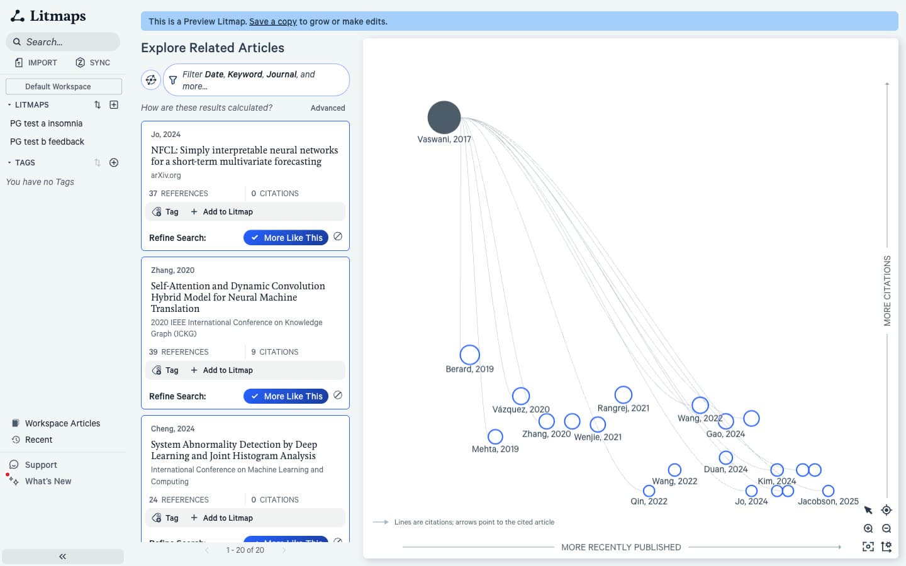Go to the next page of results
Viewport: 906px width, 566px height.
click(x=284, y=550)
